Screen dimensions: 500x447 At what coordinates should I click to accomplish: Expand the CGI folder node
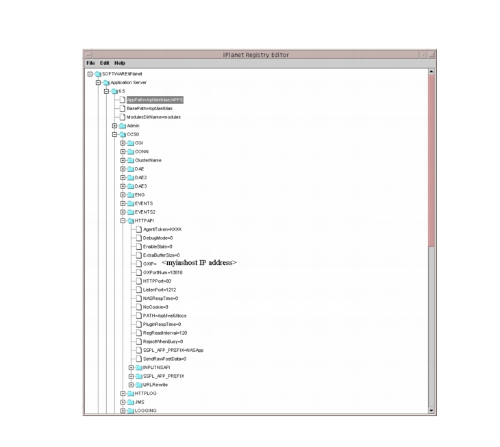pos(123,143)
